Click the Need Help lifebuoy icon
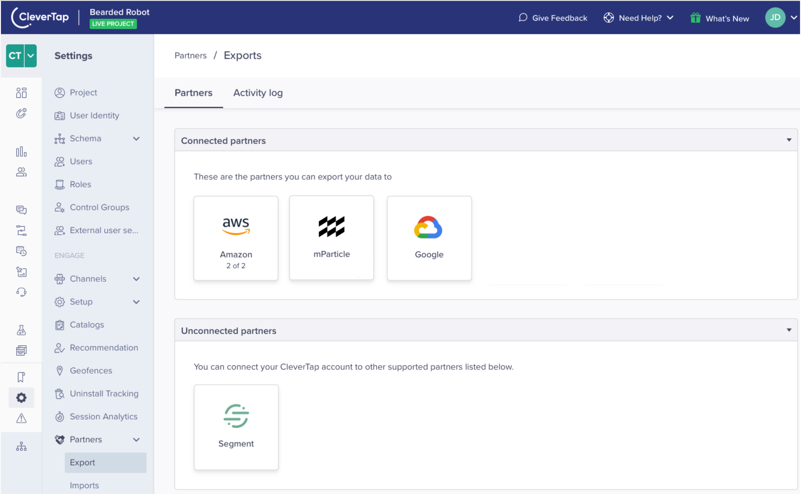The image size is (801, 494). point(609,18)
